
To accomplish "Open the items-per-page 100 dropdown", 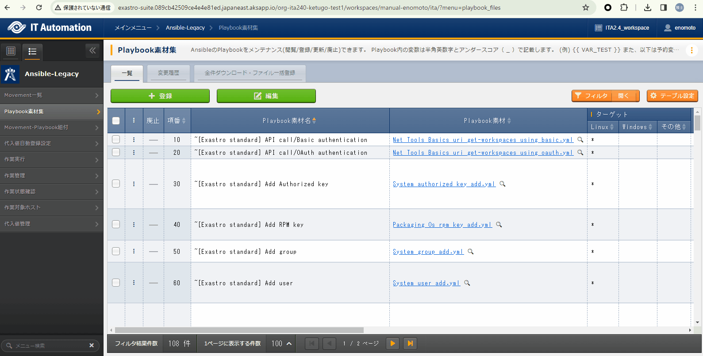I will pyautogui.click(x=282, y=344).
